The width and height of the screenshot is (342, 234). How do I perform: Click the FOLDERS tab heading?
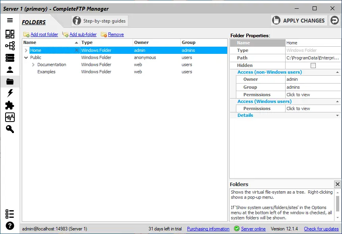34,22
